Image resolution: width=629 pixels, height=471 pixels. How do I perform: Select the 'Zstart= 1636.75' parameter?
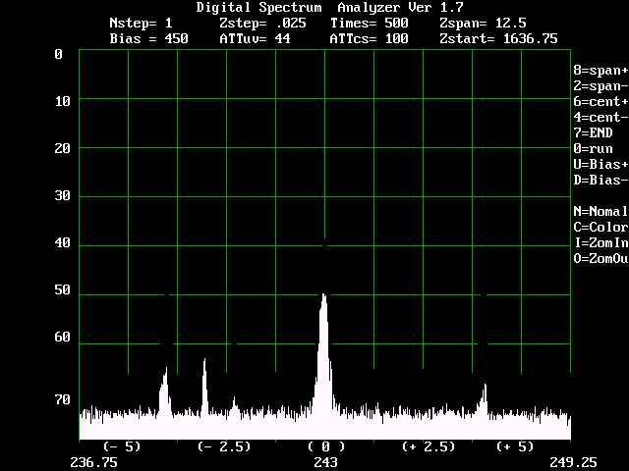pos(498,39)
